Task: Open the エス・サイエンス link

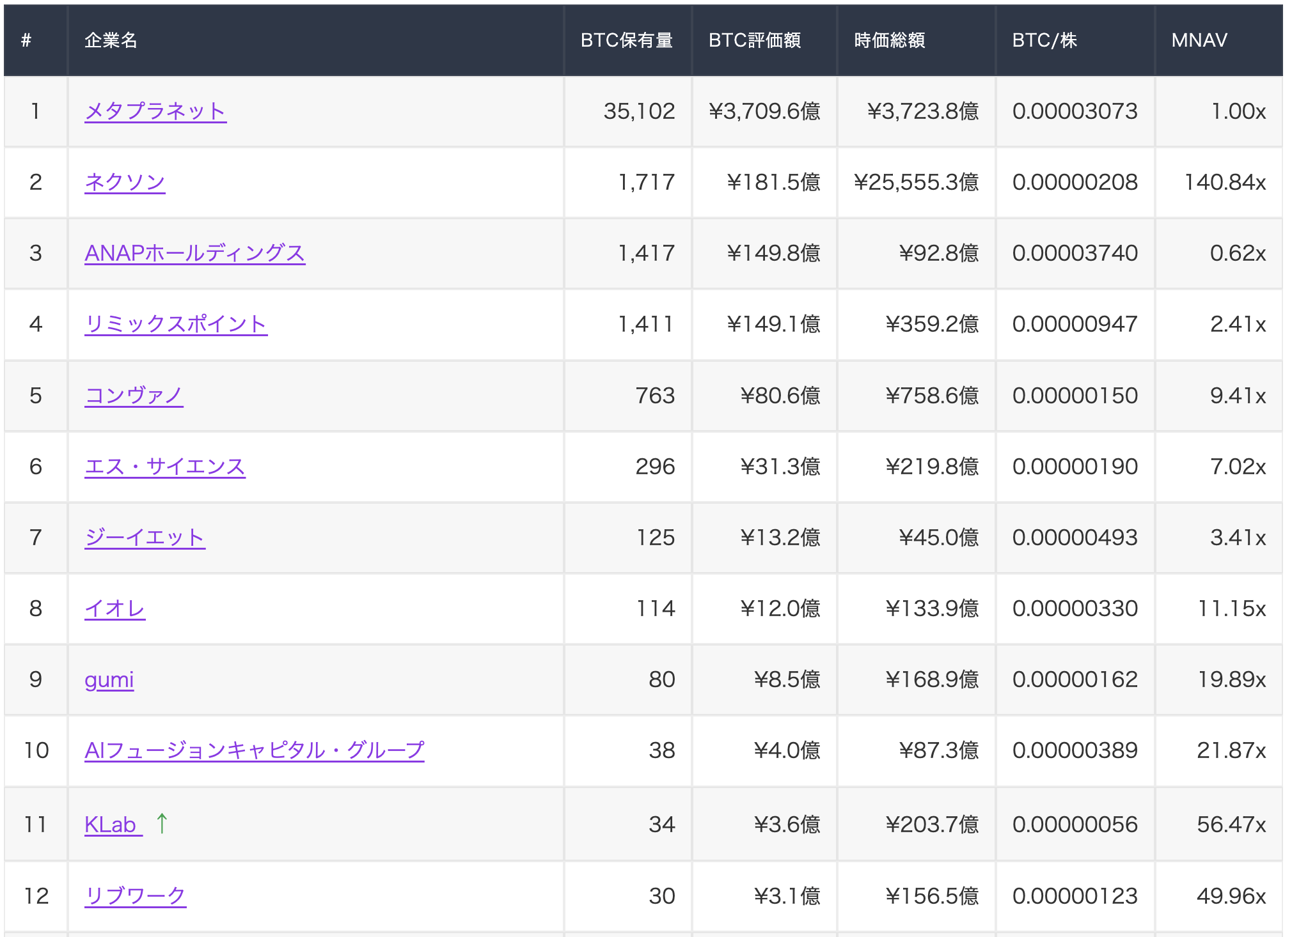Action: click(164, 466)
